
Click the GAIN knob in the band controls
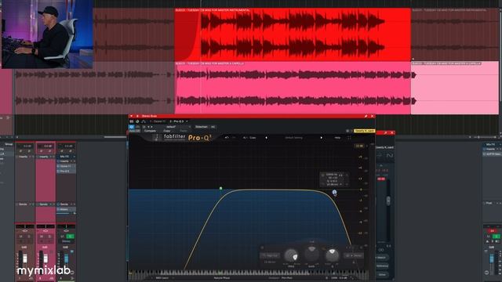(x=312, y=254)
